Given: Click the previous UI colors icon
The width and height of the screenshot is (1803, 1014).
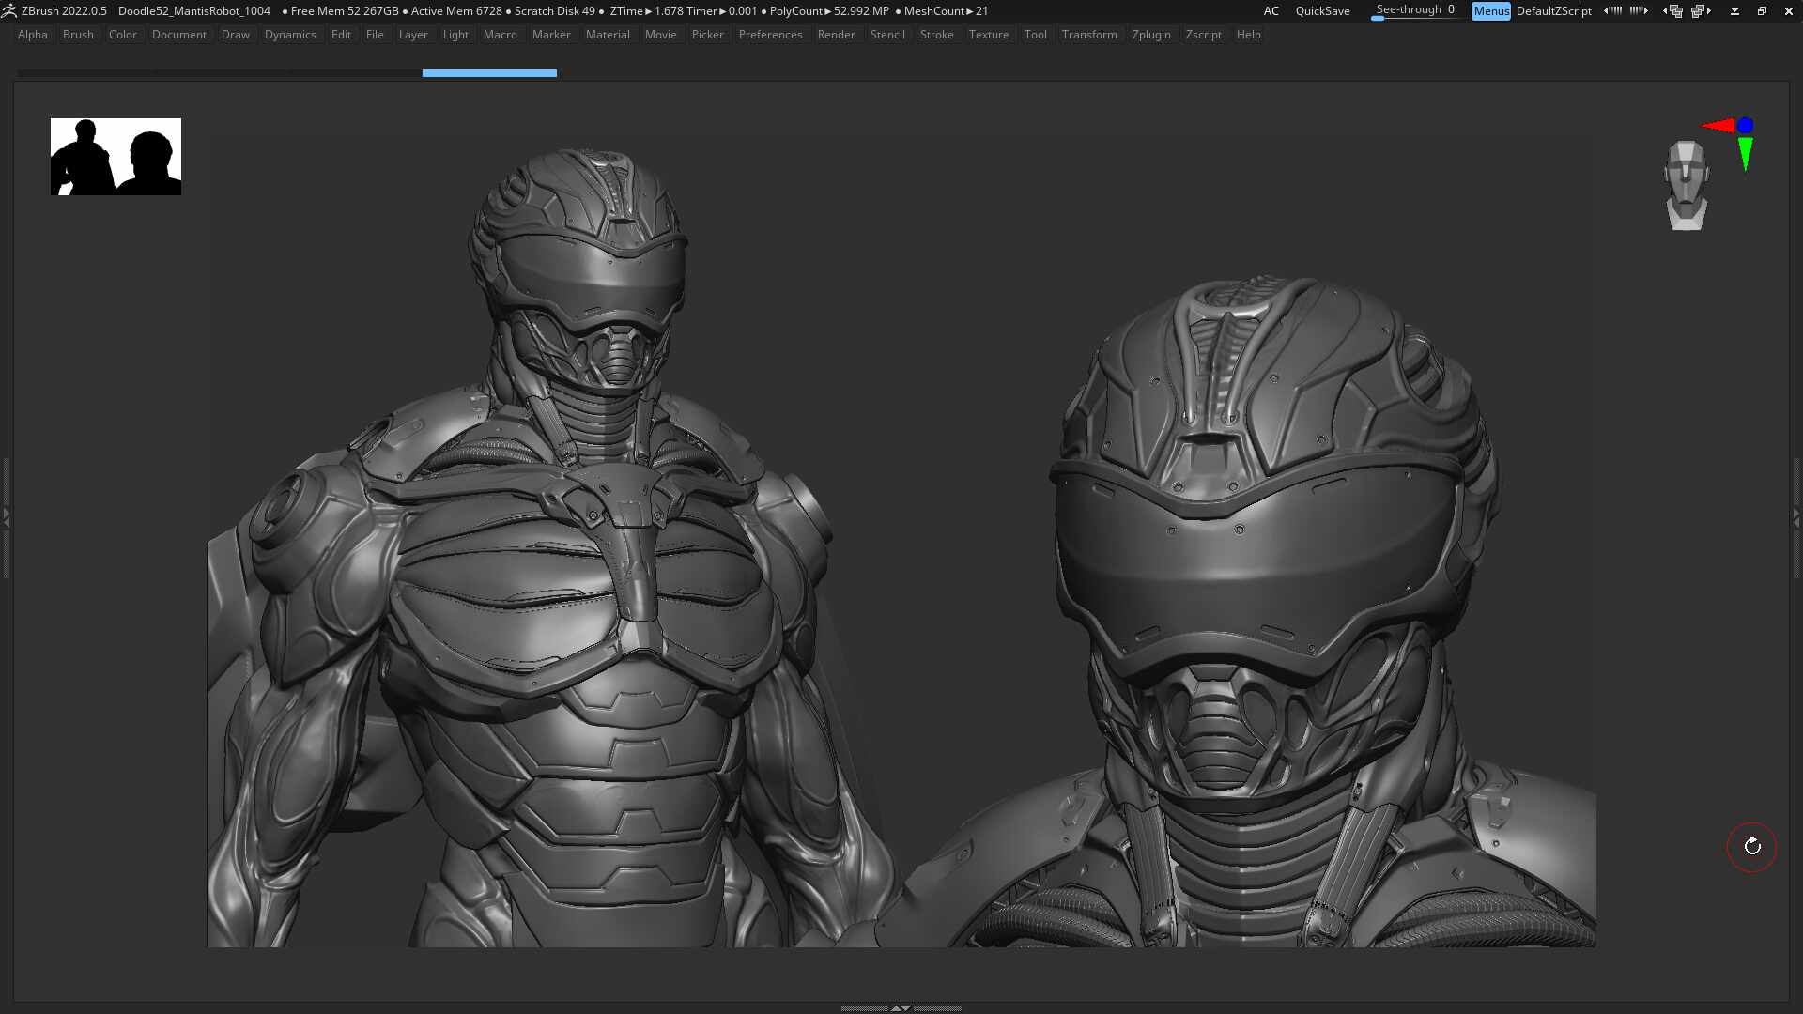Looking at the screenshot, I should click(x=1612, y=11).
